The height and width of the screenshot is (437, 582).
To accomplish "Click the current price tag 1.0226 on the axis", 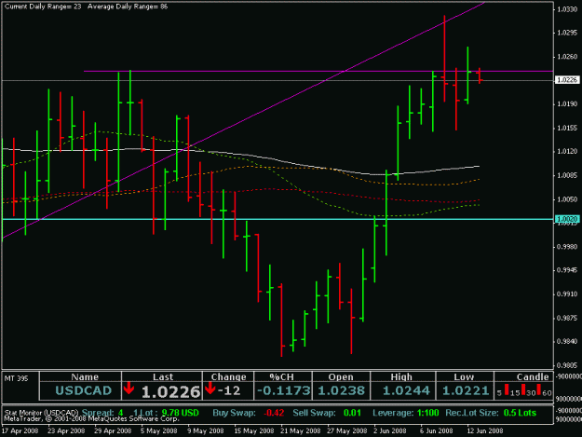I will [567, 80].
